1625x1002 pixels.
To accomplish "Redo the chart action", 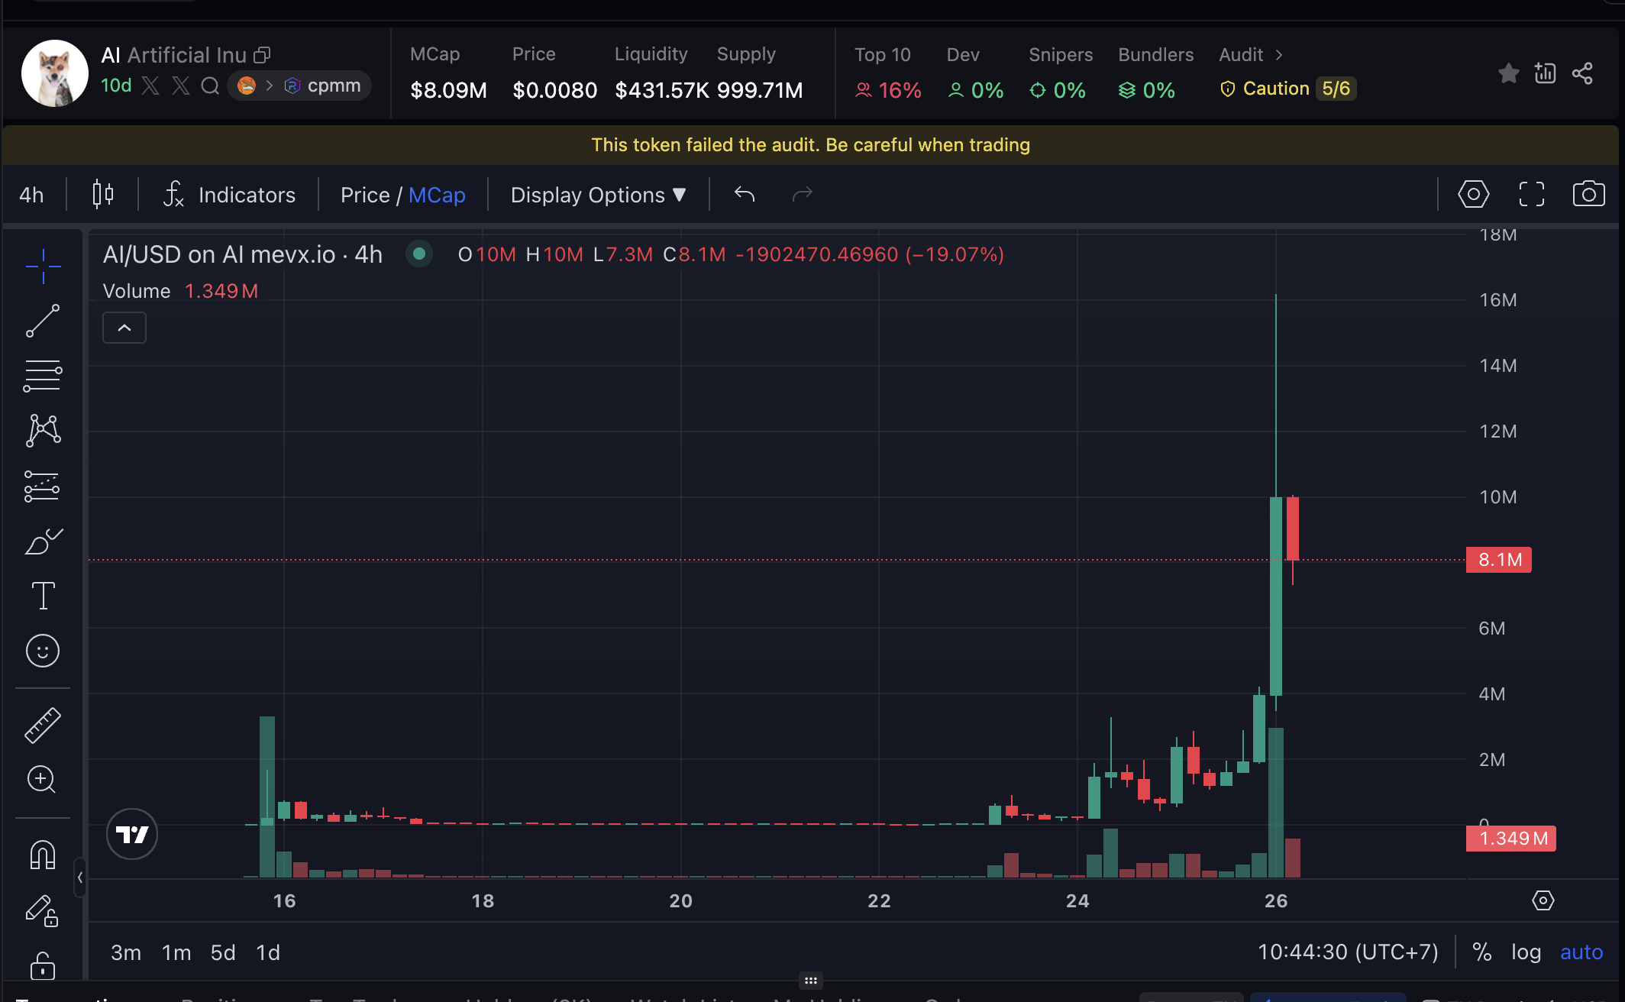I will 802,195.
